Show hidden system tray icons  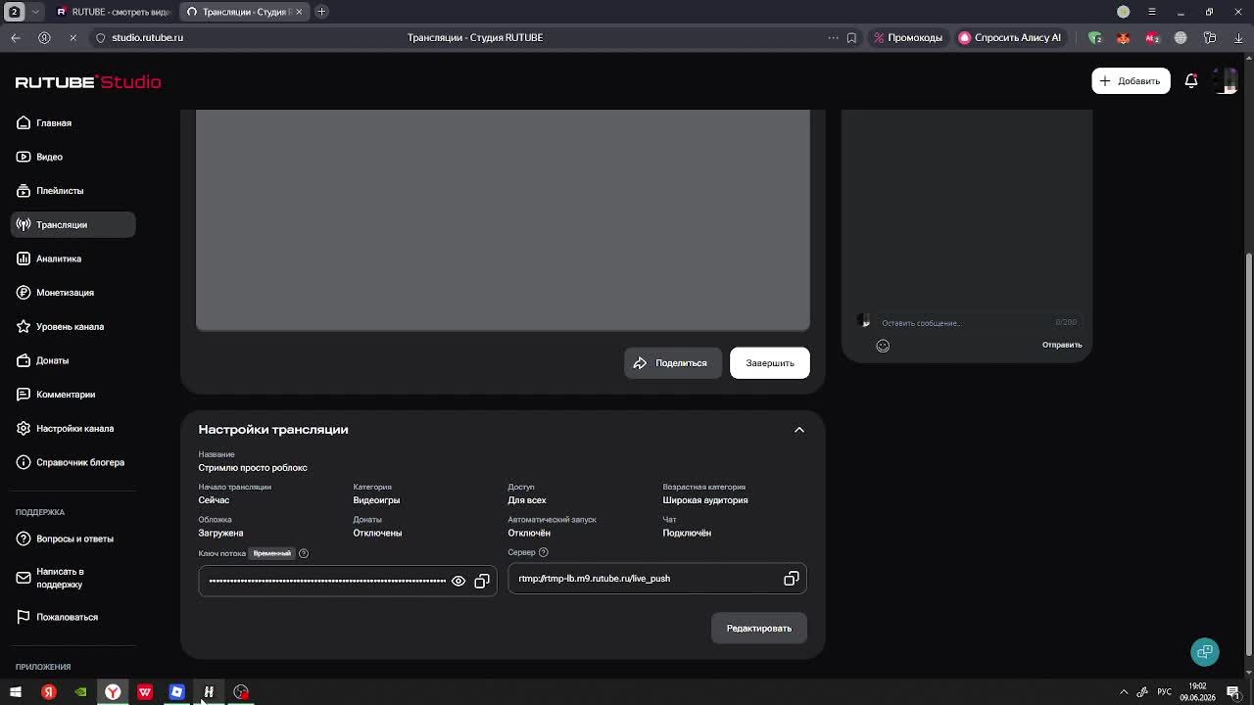[1124, 692]
